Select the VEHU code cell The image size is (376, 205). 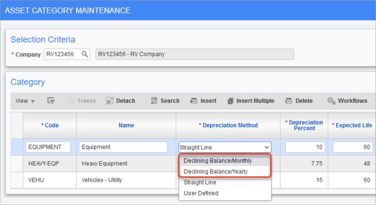pos(50,180)
